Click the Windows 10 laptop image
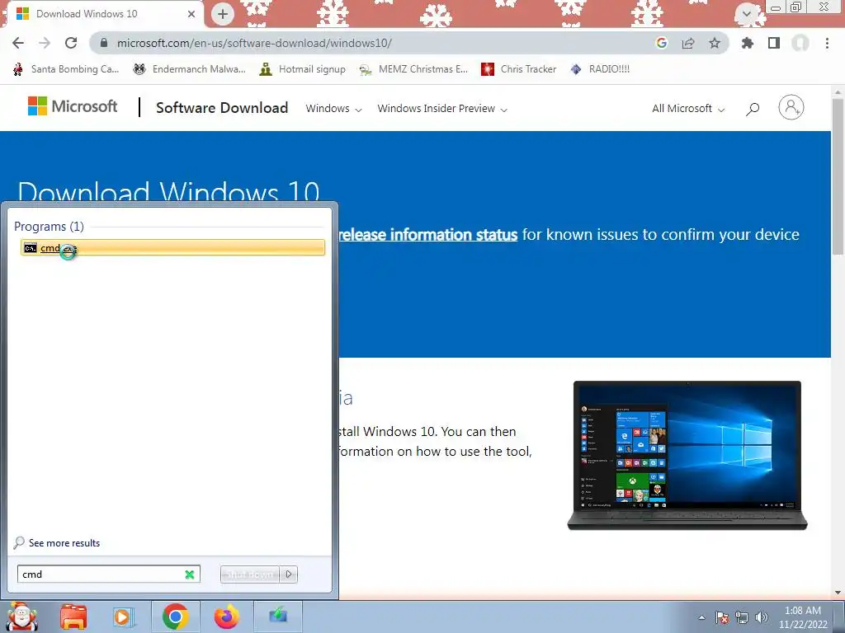 tap(687, 455)
